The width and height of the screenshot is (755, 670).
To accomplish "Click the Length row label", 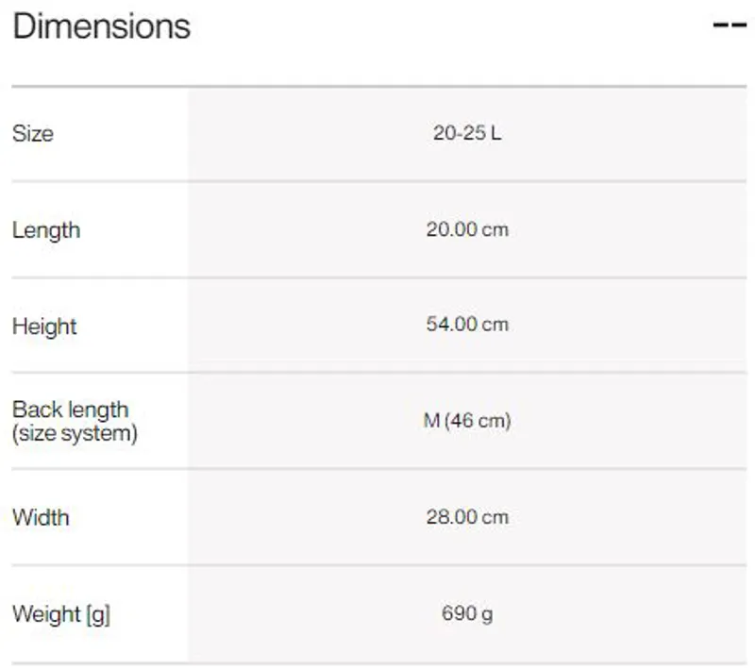I will (46, 230).
